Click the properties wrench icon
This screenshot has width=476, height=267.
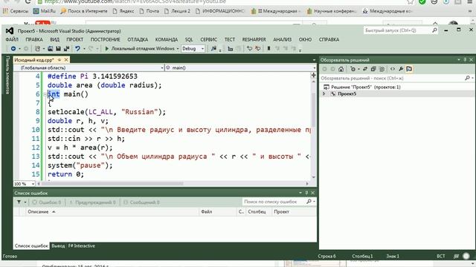click(401, 69)
